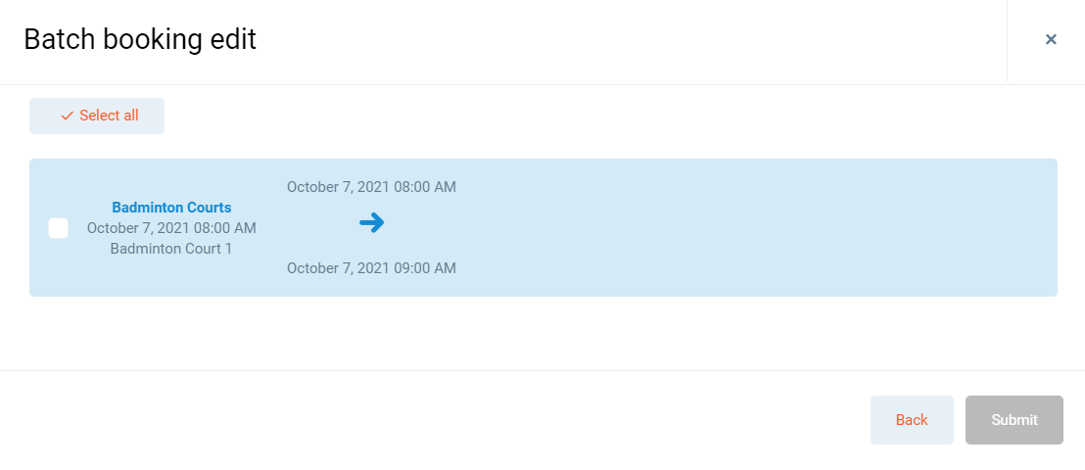1085x470 pixels.
Task: Click blank area right of Select all
Action: [588, 116]
